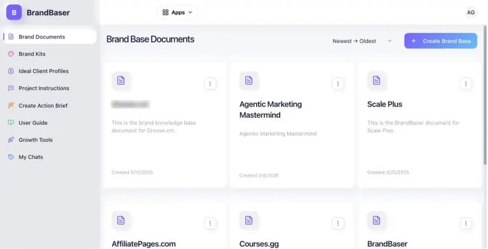Image resolution: width=488 pixels, height=249 pixels.
Task: Click the Groove.cm knowledge base description
Action: tap(154, 127)
